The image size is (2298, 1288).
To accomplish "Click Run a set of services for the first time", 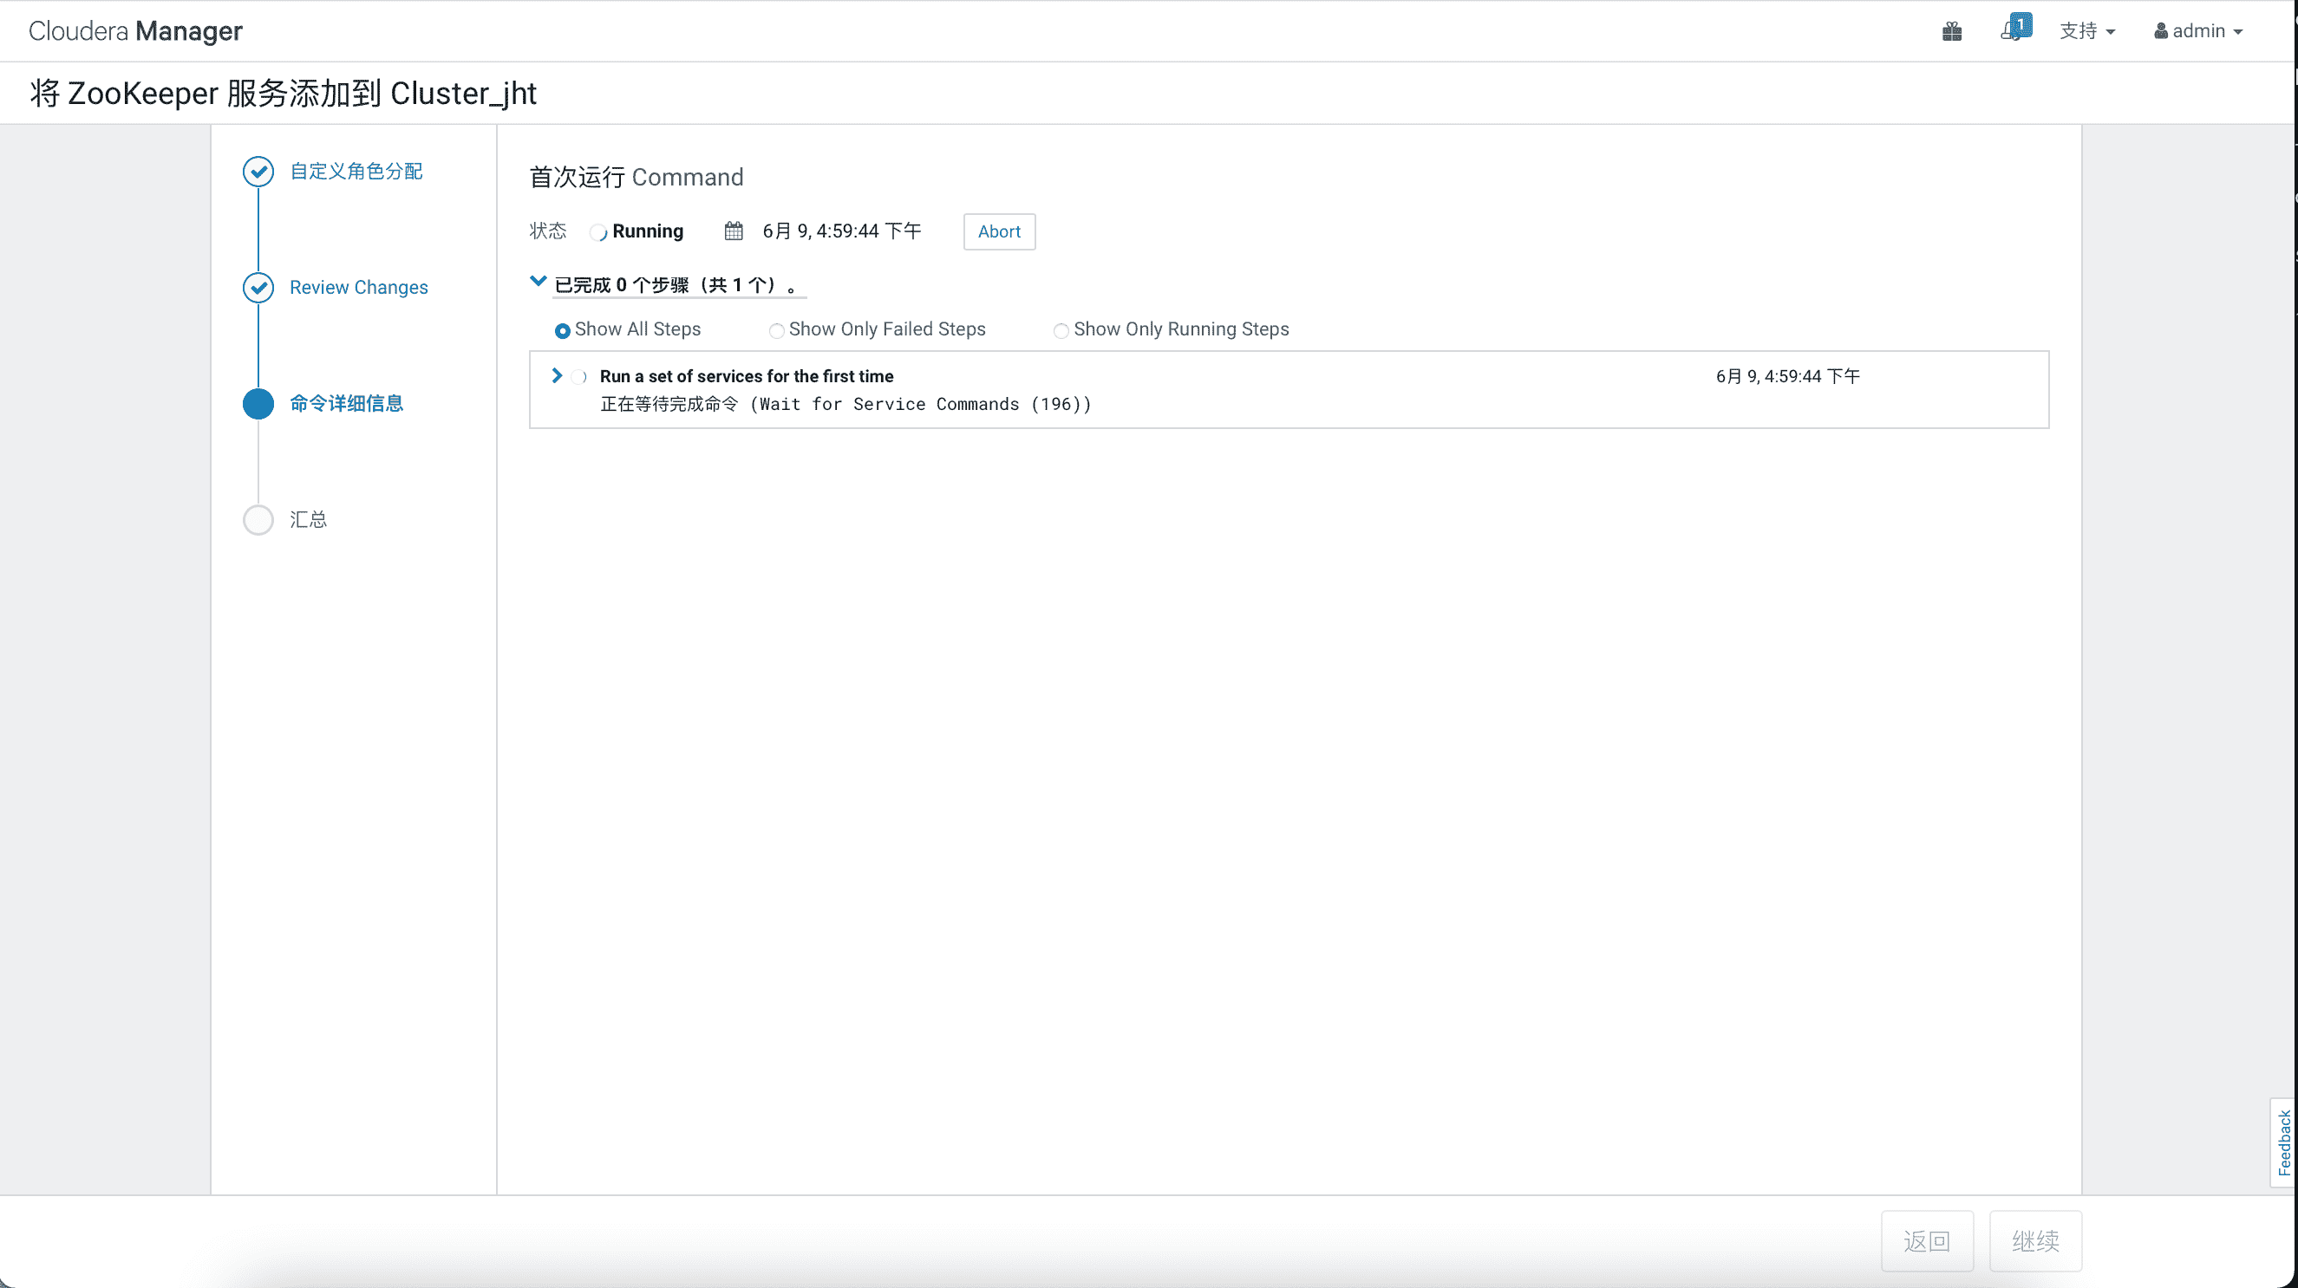I will [747, 376].
